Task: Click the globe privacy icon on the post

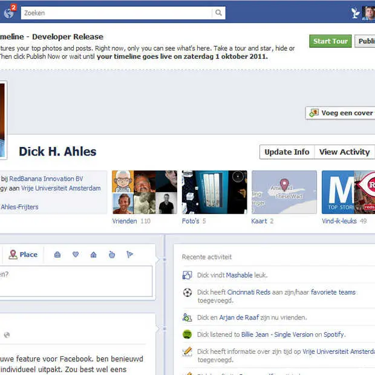Action: click(x=7, y=335)
